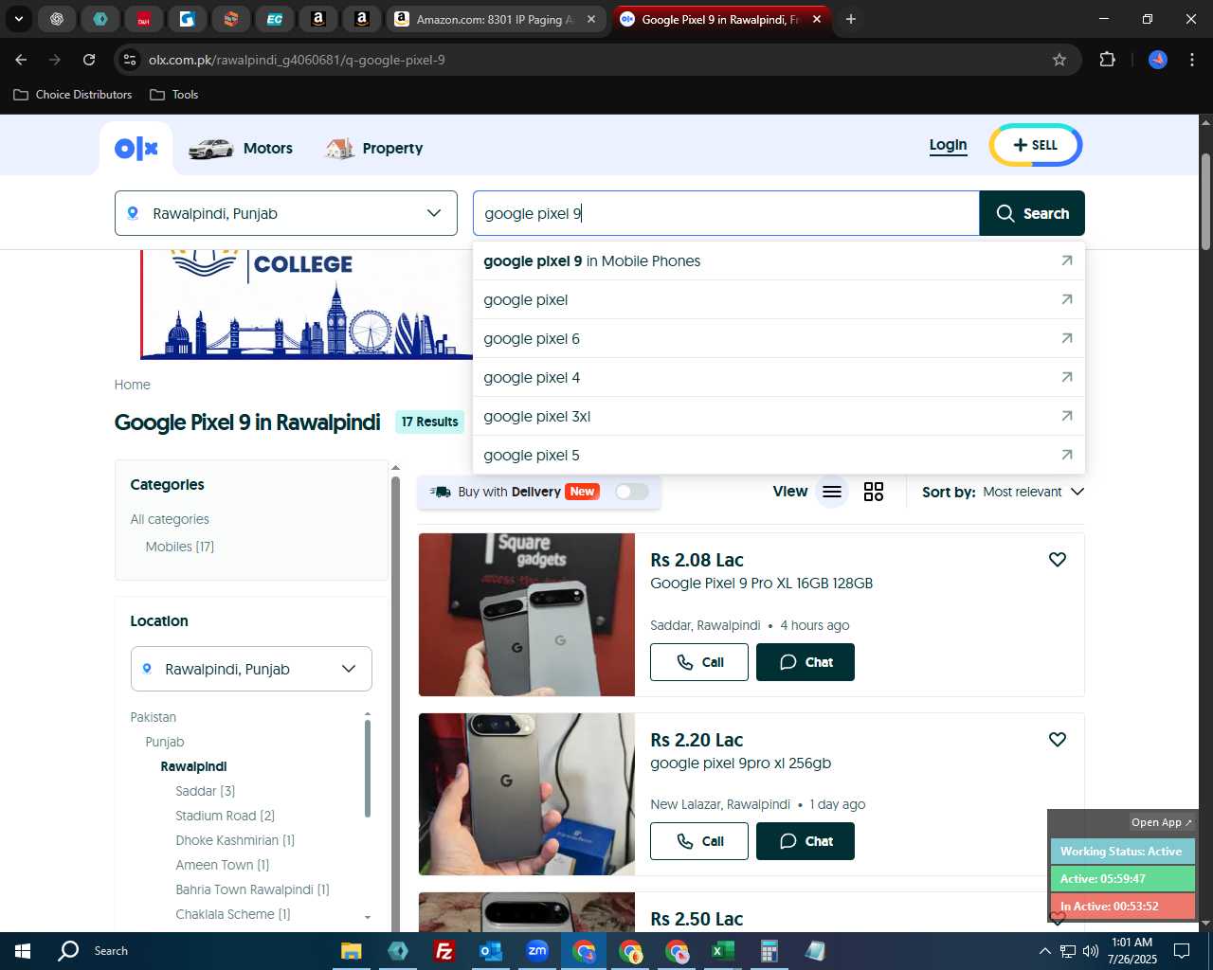Viewport: 1213px width, 970px height.
Task: Select suggestion google pixel 9 in Mobile Phones
Action: (x=779, y=260)
